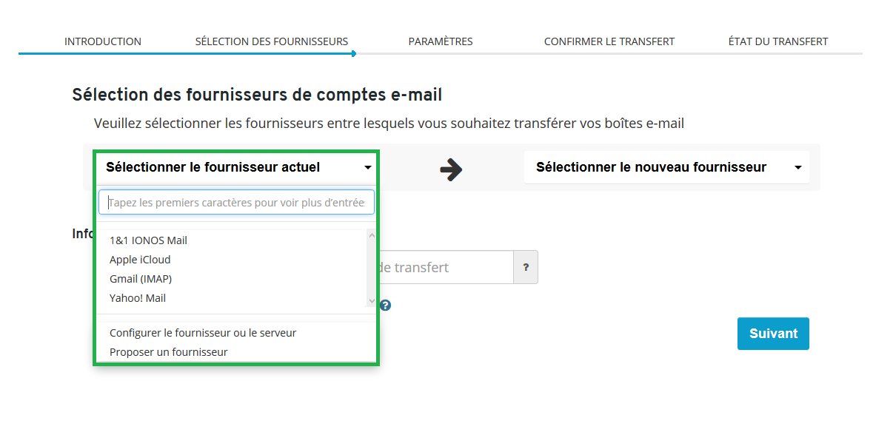Screen dimensions: 893x435
Task: Select Yahoo! Mail provider option
Action: [x=138, y=298]
